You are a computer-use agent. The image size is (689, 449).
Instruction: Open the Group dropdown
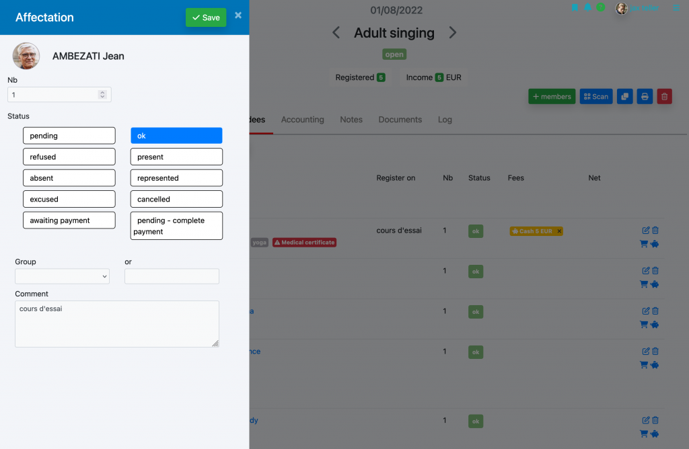(62, 276)
